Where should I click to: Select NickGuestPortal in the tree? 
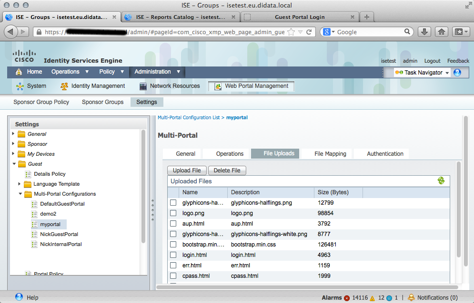coord(59,234)
